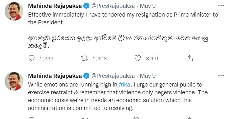Viewport: 229px width, 119px height.
Task: Open Mahinda Rajapaksa name on first tweet
Action: point(55,6)
